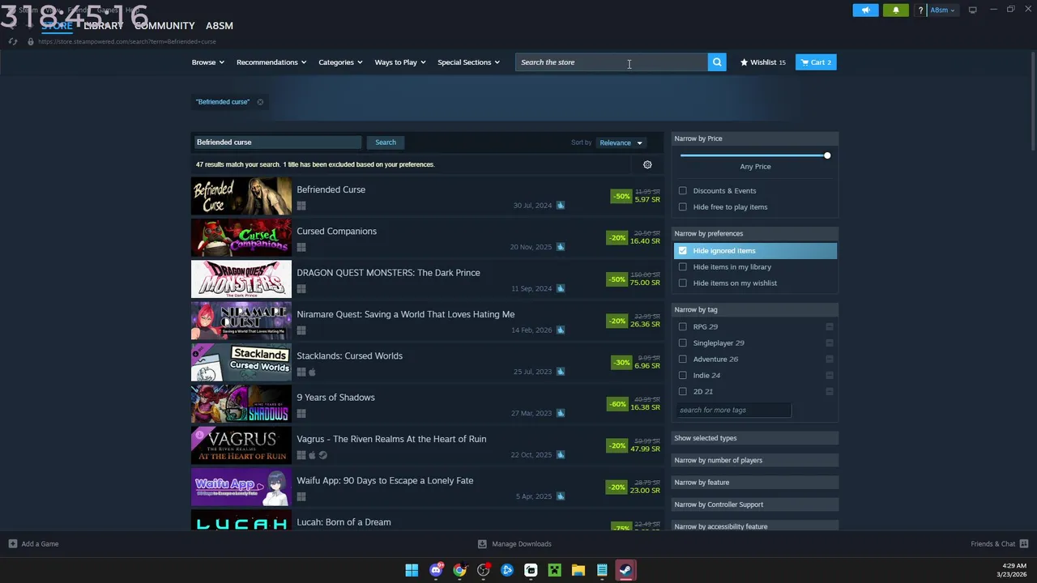Open Minecraft creeper icon in taskbar
This screenshot has width=1037, height=583.
coord(554,570)
